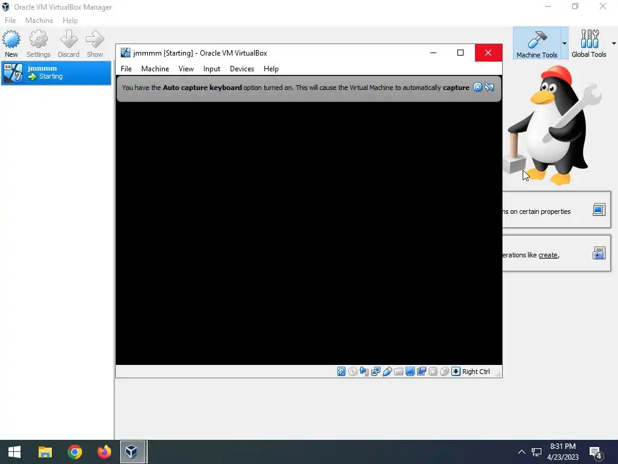
Task: Follow the 'create' link in Manager panel
Action: click(548, 255)
